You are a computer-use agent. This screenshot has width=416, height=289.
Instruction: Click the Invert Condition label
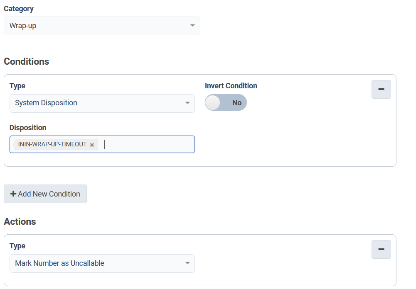tap(231, 86)
